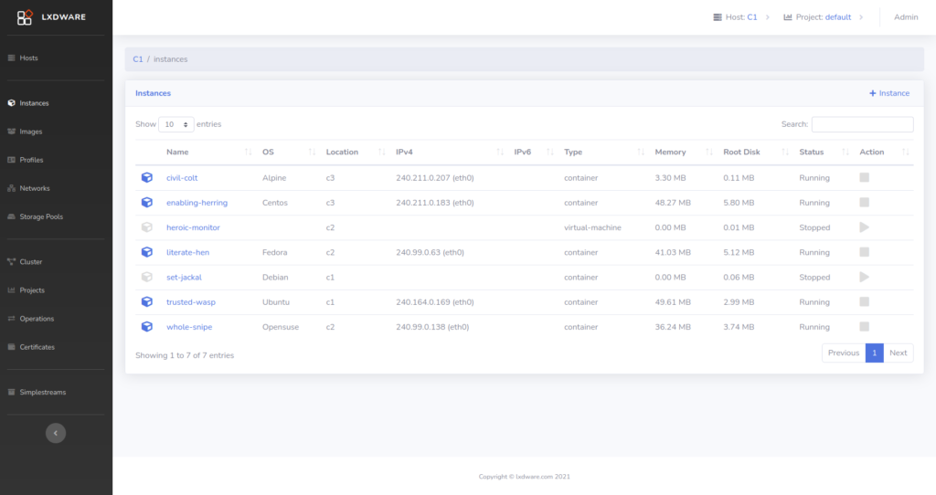Click the Projects chart icon in sidebar
Screen dimensions: 936x495
click(11, 290)
